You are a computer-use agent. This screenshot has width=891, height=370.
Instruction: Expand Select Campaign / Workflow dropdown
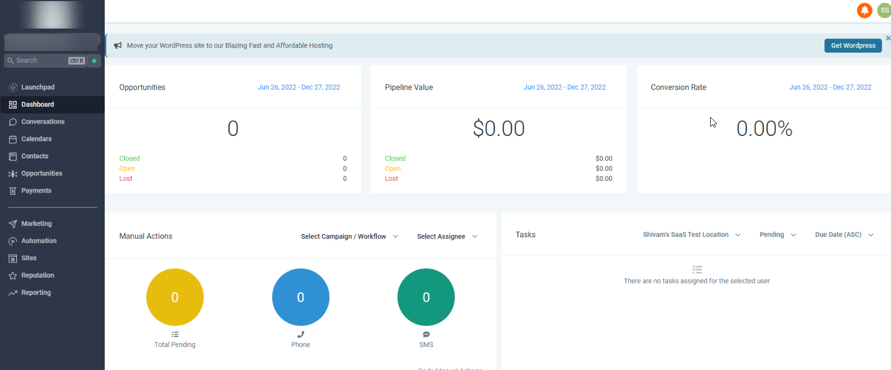pyautogui.click(x=349, y=237)
